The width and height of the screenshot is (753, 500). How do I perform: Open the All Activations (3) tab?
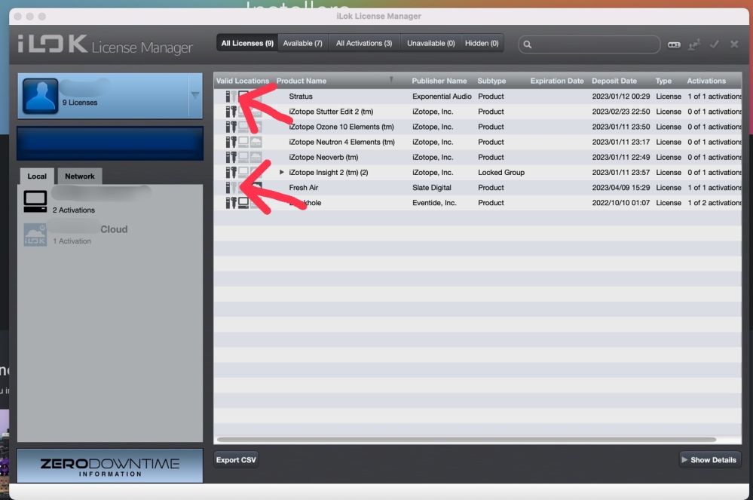[363, 44]
